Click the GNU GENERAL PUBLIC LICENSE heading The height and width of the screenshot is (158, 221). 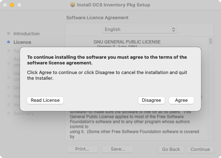tap(127, 42)
